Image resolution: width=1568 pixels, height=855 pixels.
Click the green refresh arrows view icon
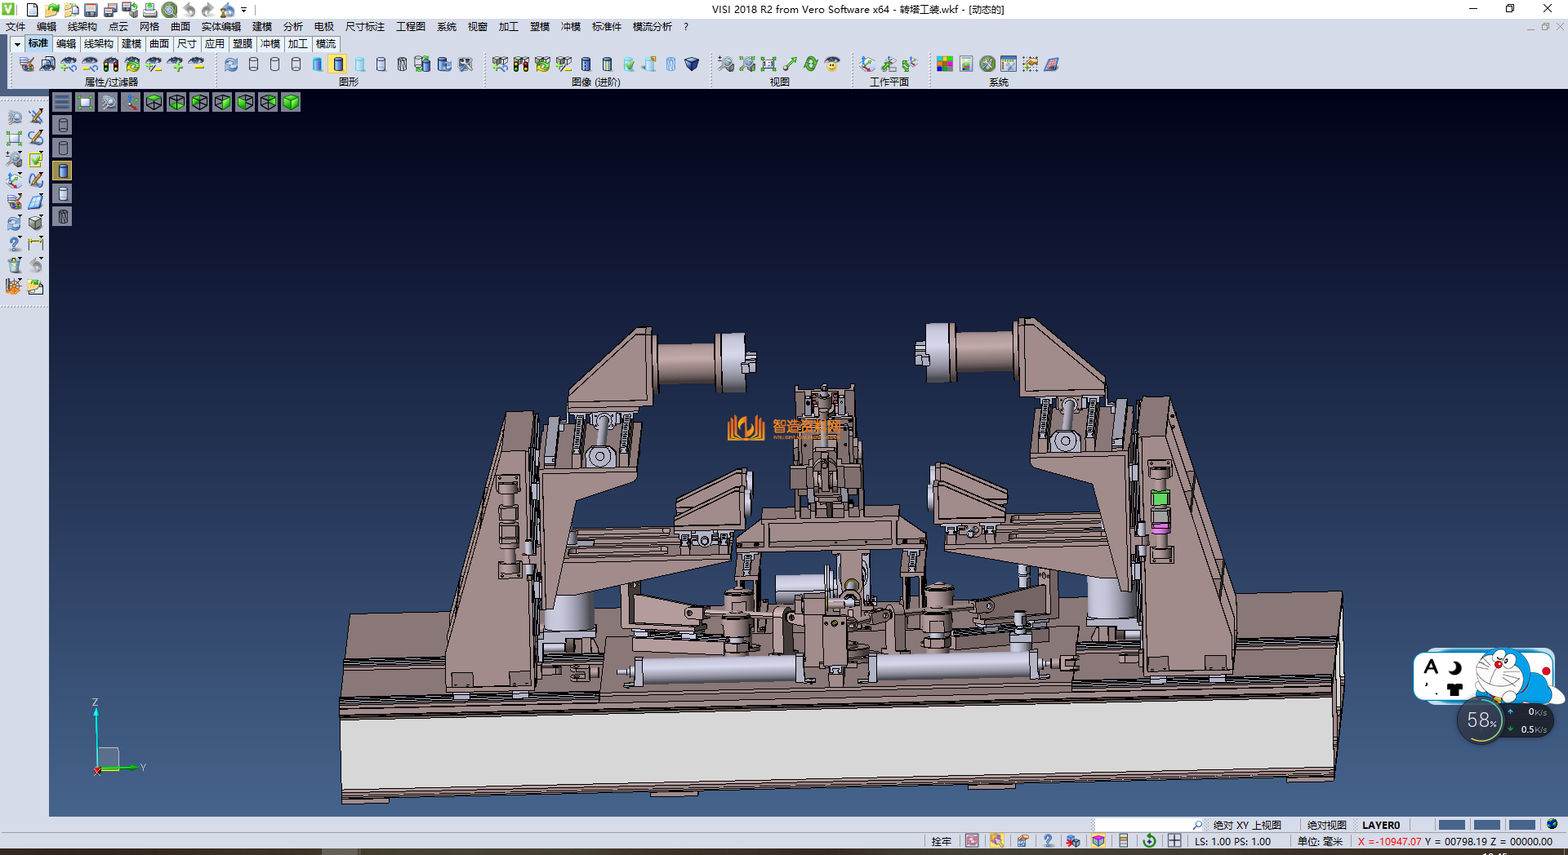pyautogui.click(x=811, y=64)
